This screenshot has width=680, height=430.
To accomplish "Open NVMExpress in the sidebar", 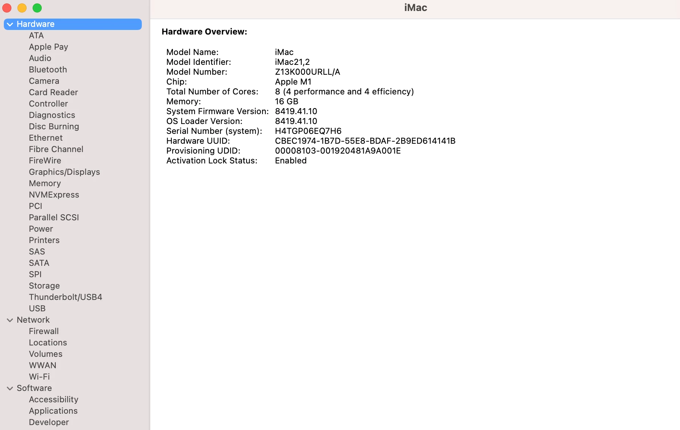I will (x=54, y=195).
